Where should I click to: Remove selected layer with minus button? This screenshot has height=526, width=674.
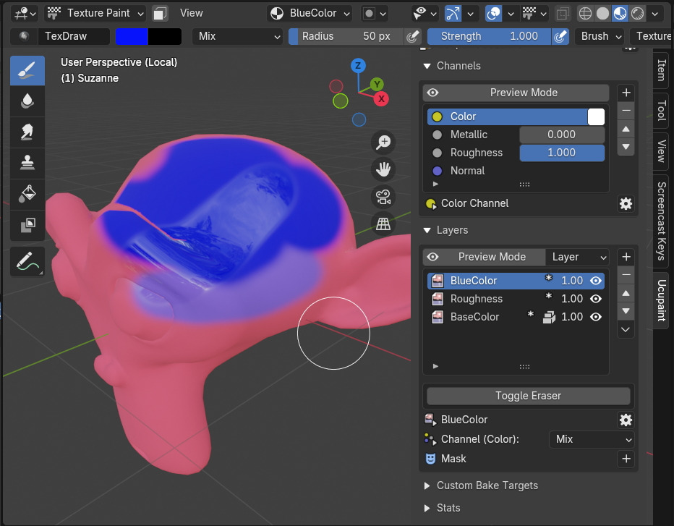[626, 275]
